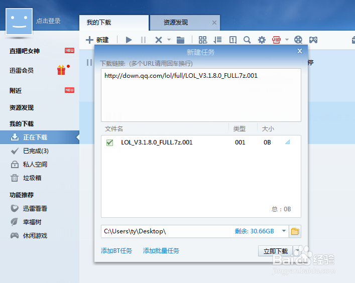The width and height of the screenshot is (355, 283).
Task: Click pause icon on background task row
Action: 89,62
